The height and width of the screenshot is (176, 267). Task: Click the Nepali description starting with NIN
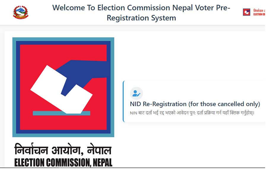pyautogui.click(x=192, y=113)
